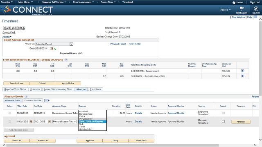Click the Home icon in top bar

[x=234, y=2]
